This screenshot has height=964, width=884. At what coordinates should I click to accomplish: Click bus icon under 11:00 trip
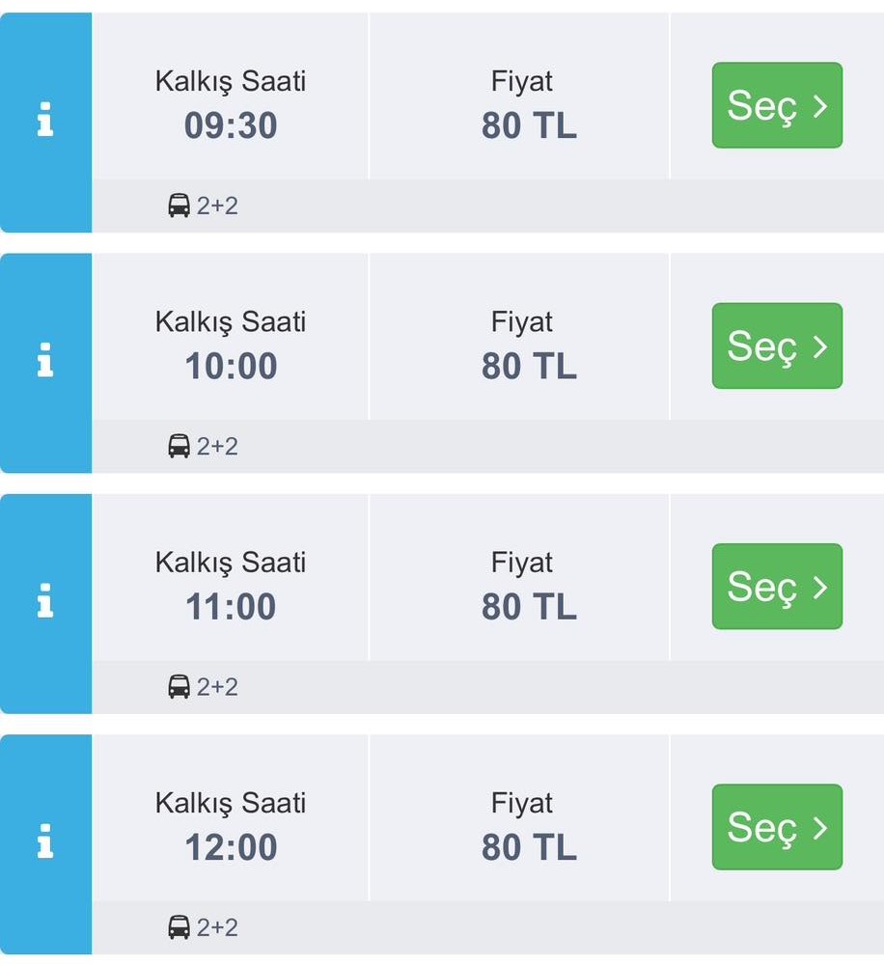[x=179, y=686]
